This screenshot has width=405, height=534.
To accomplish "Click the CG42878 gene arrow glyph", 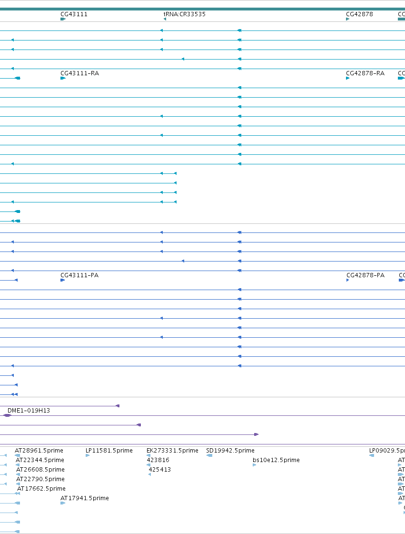I will [x=348, y=19].
